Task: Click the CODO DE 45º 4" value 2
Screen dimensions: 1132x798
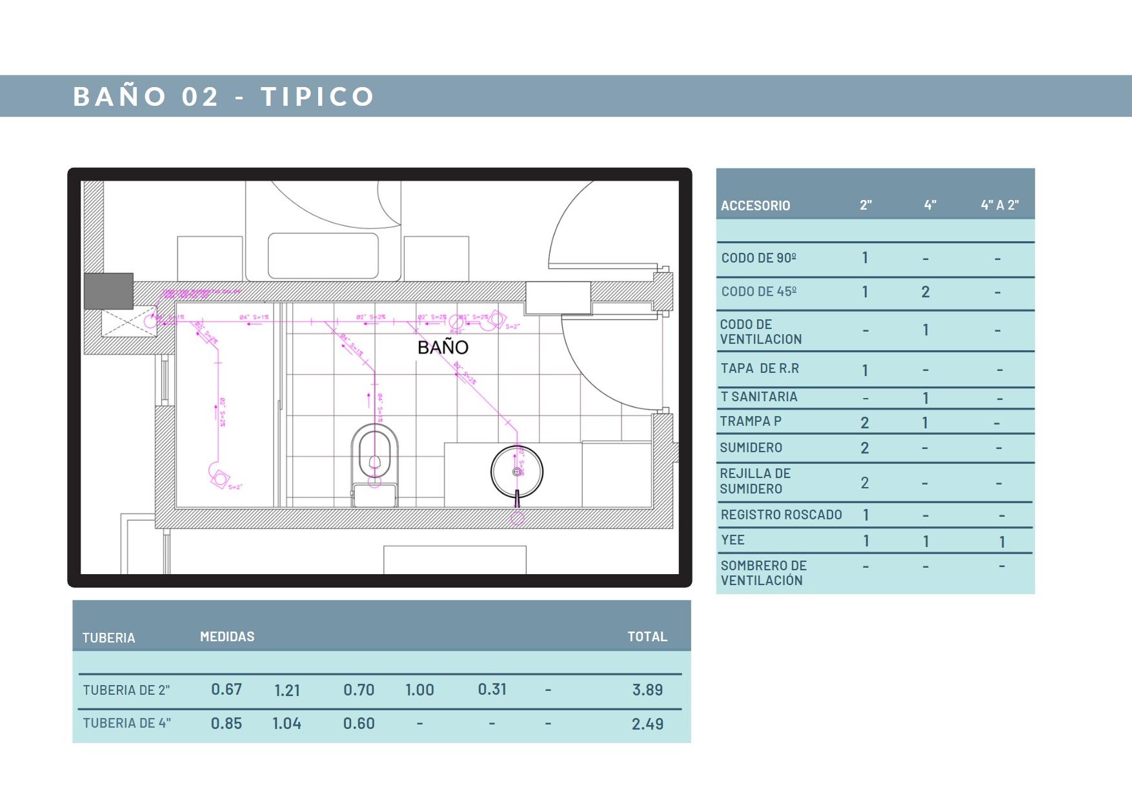Action: [x=925, y=292]
